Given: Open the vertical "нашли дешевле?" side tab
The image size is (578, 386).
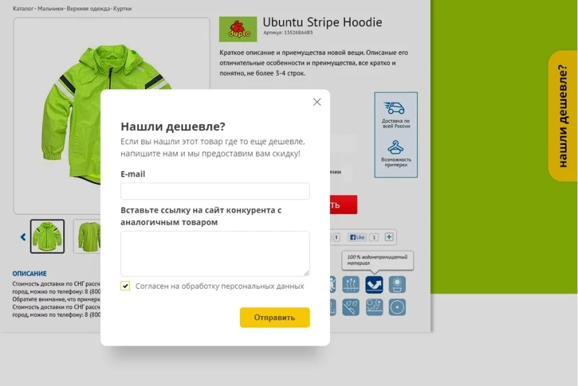Looking at the screenshot, I should pos(563,115).
